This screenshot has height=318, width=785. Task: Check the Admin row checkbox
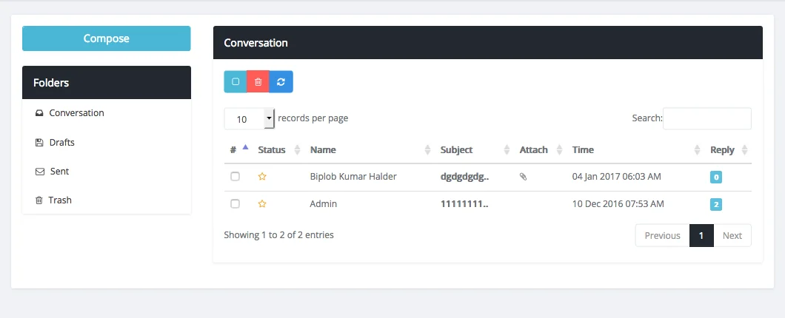[235, 204]
